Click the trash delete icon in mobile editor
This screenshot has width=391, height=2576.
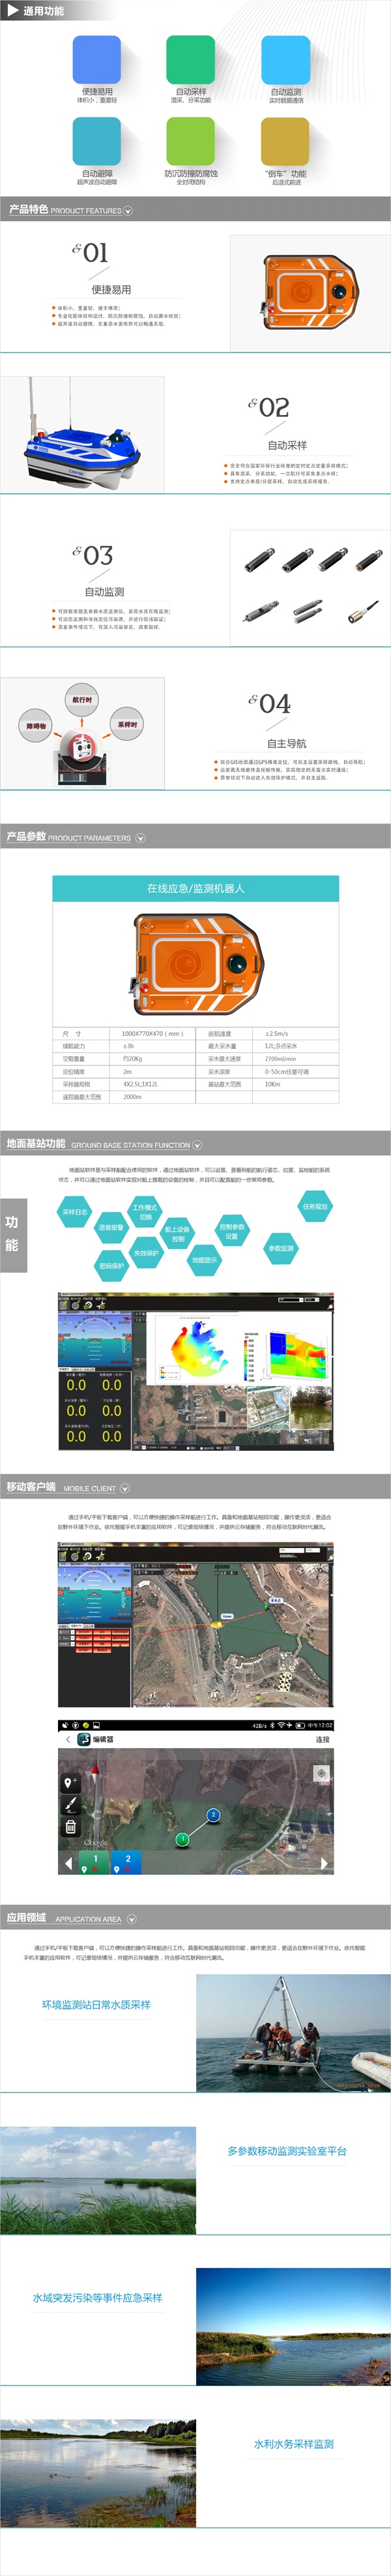70,1826
